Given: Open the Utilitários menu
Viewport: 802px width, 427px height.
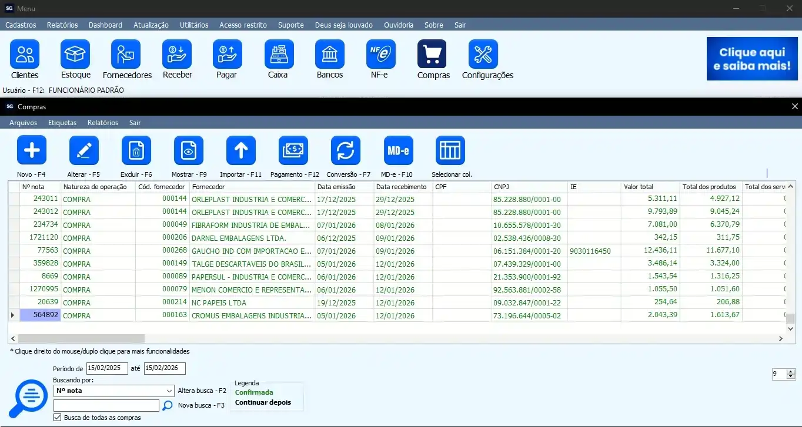Looking at the screenshot, I should [194, 25].
